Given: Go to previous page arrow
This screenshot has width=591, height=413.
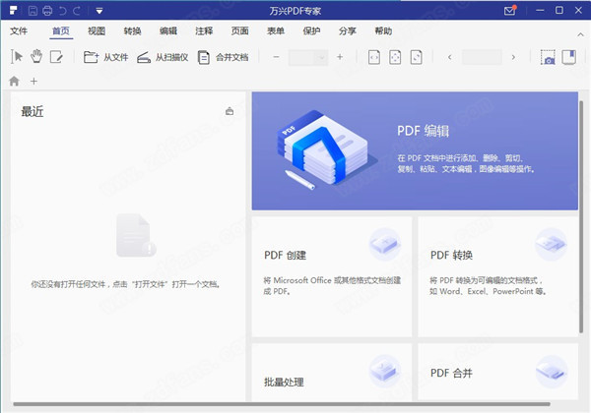Looking at the screenshot, I should pos(450,58).
